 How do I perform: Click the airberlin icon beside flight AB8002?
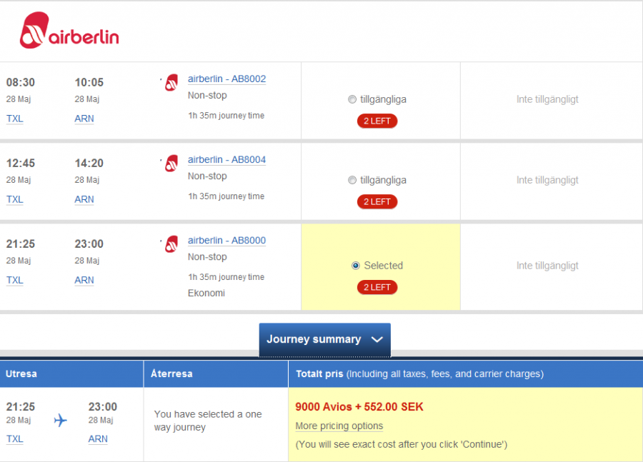171,83
